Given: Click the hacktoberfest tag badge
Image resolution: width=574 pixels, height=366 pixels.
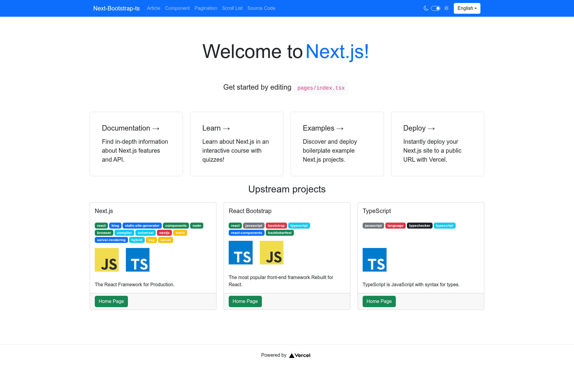Looking at the screenshot, I should coord(280,233).
